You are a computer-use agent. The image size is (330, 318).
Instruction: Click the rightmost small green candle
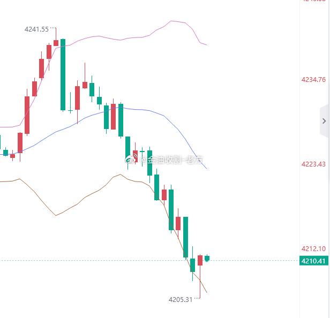207,258
